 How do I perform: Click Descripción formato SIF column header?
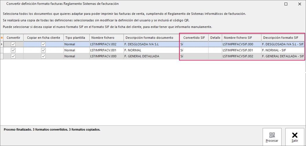pos(283,38)
